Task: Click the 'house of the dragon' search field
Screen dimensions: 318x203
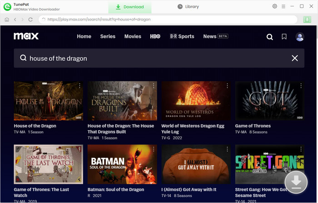Action: click(159, 58)
